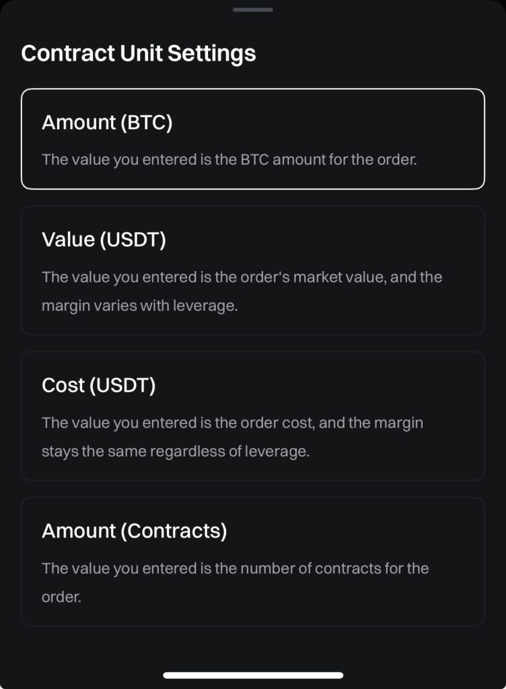
Task: Click the "Amount (Contracts)" title text
Action: coord(134,531)
